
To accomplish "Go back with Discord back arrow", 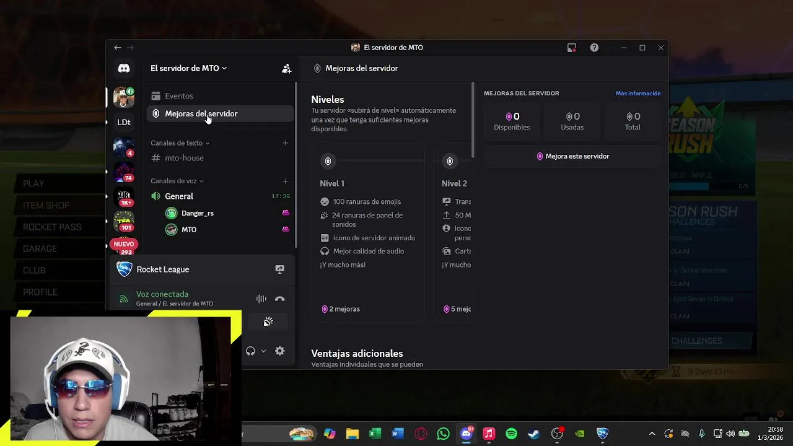I will click(118, 48).
